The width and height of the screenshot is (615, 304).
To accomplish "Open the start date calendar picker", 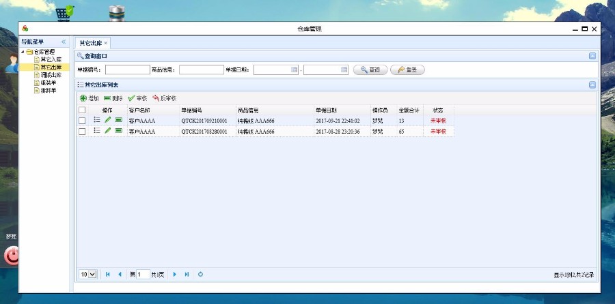I will click(x=294, y=70).
